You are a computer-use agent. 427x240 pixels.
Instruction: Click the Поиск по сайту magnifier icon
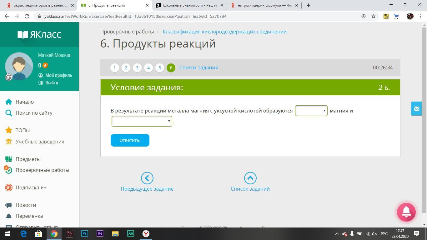[9, 113]
